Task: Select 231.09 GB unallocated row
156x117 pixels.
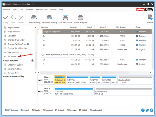Action: (94, 49)
